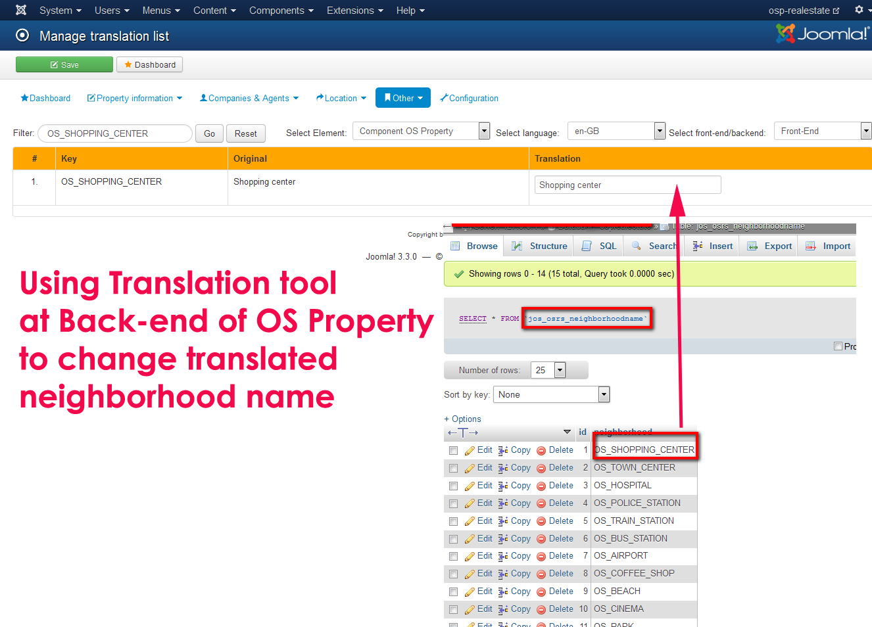
Task: Open the front-end/backend dropdown
Action: (x=823, y=131)
